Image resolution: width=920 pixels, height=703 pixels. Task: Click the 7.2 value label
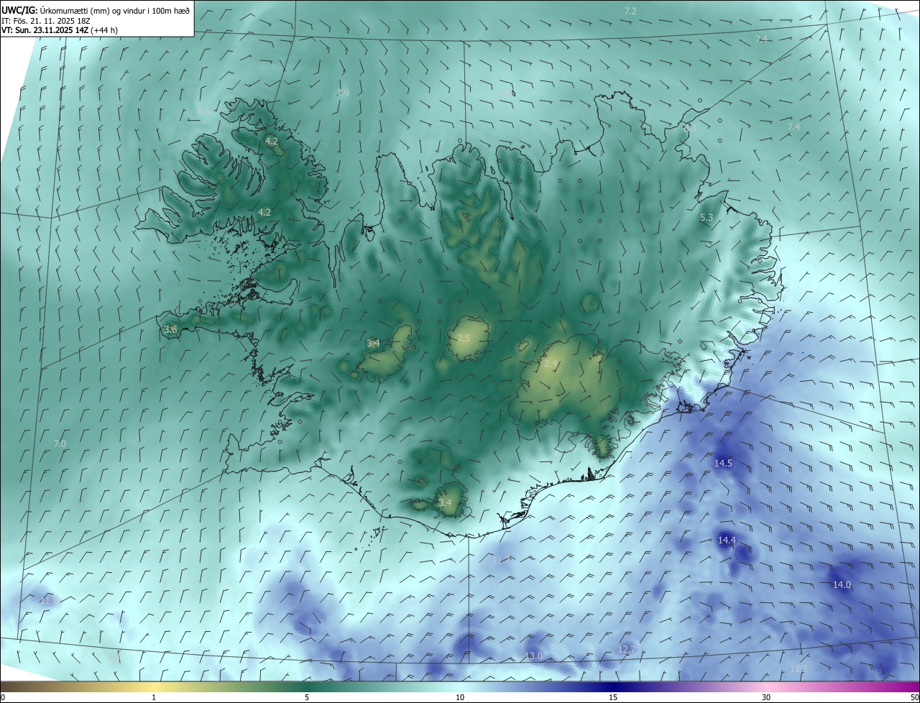click(x=630, y=11)
